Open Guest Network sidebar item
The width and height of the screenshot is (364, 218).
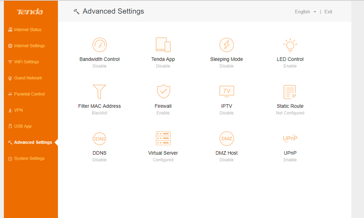[x=28, y=78]
